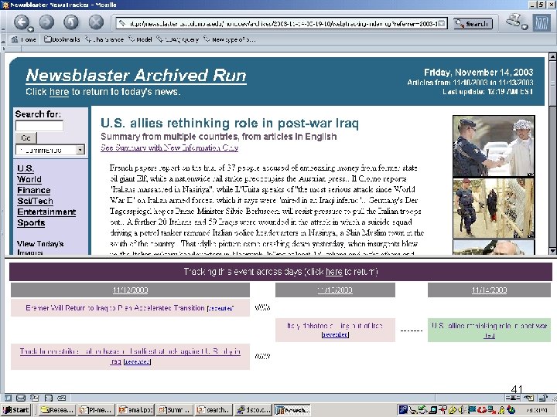Open the U.S. news category
The image size is (557, 417).
(26, 168)
